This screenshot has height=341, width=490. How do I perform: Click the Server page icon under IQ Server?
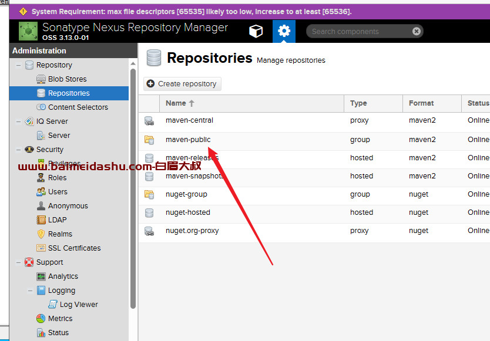41,135
